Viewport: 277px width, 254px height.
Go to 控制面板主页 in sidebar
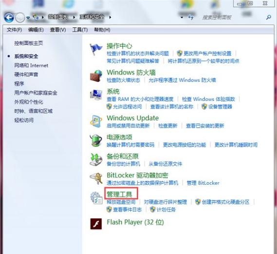(29, 43)
